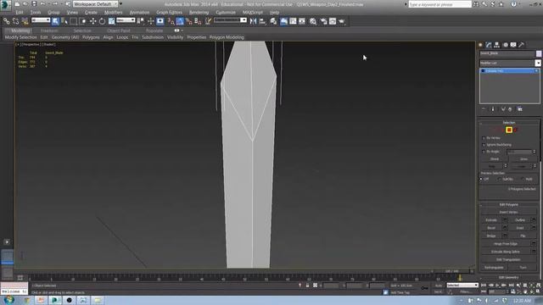Select the SubObj preview selection radio

(x=499, y=179)
